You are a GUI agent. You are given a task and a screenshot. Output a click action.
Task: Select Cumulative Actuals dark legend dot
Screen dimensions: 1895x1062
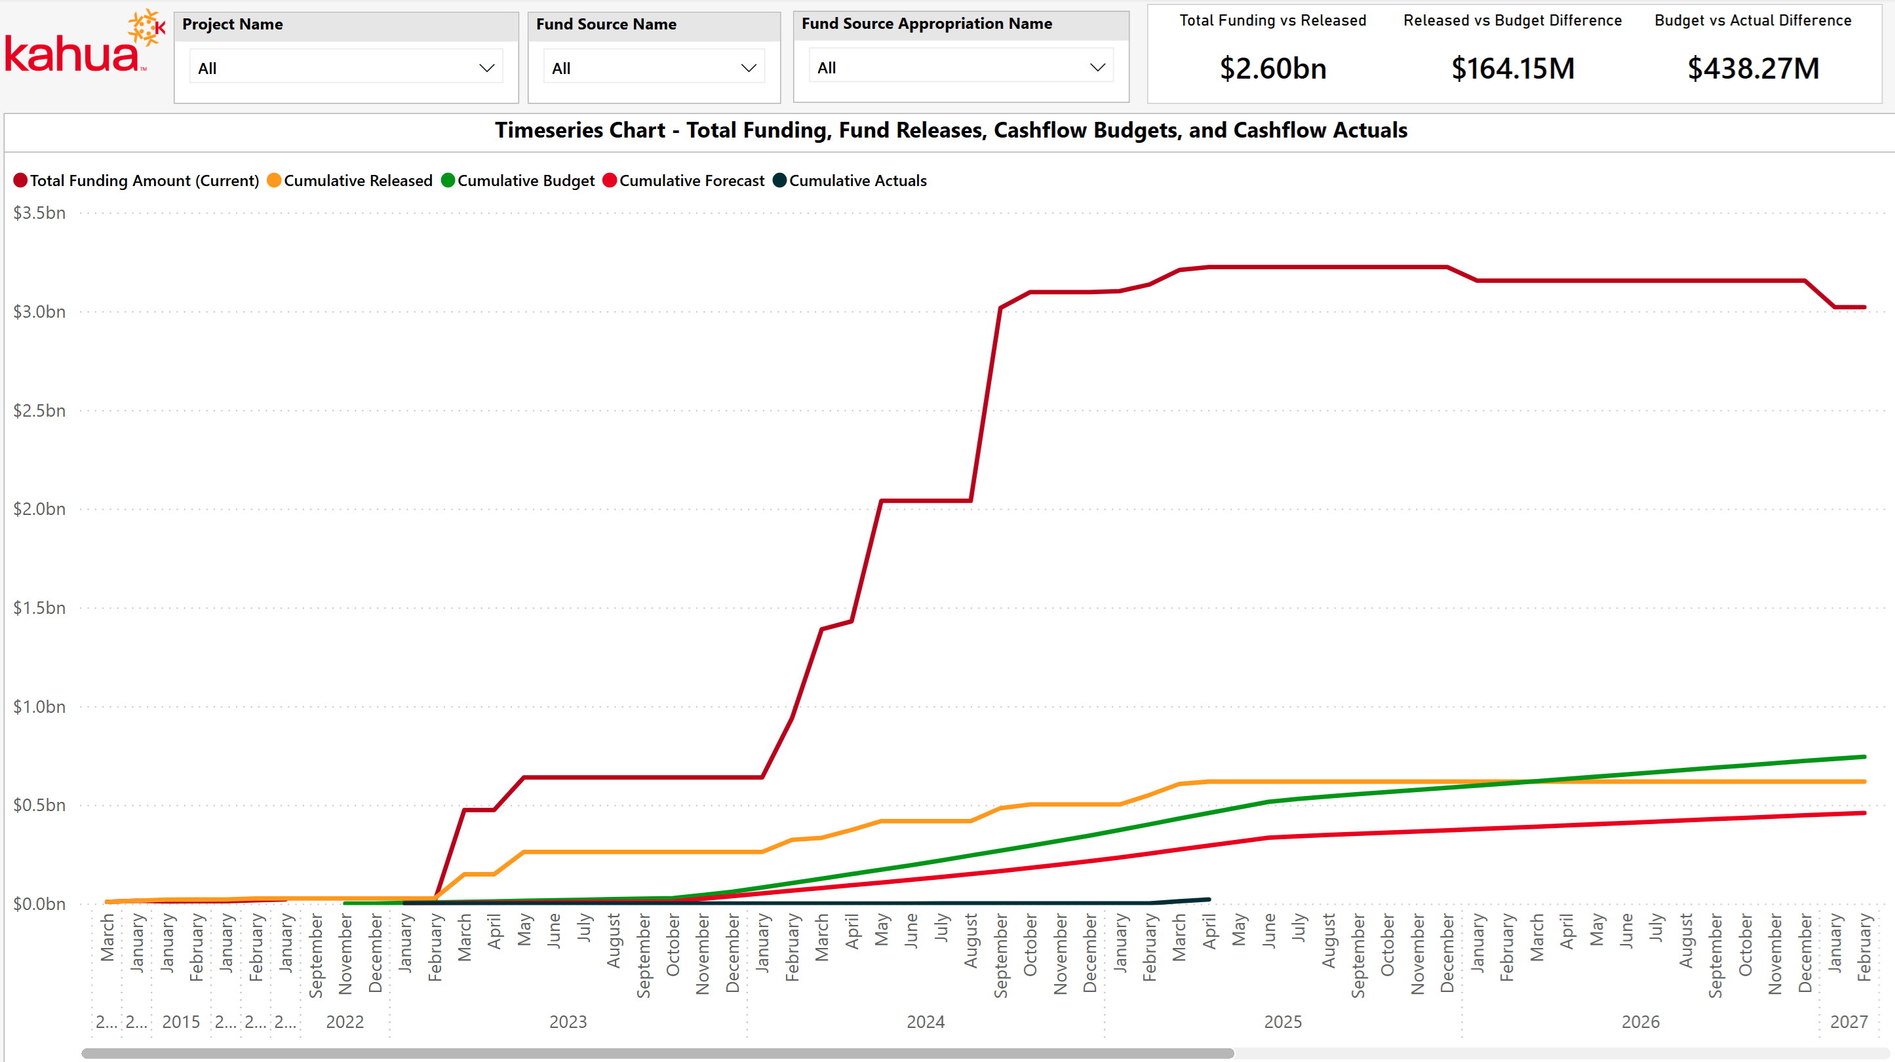point(780,181)
